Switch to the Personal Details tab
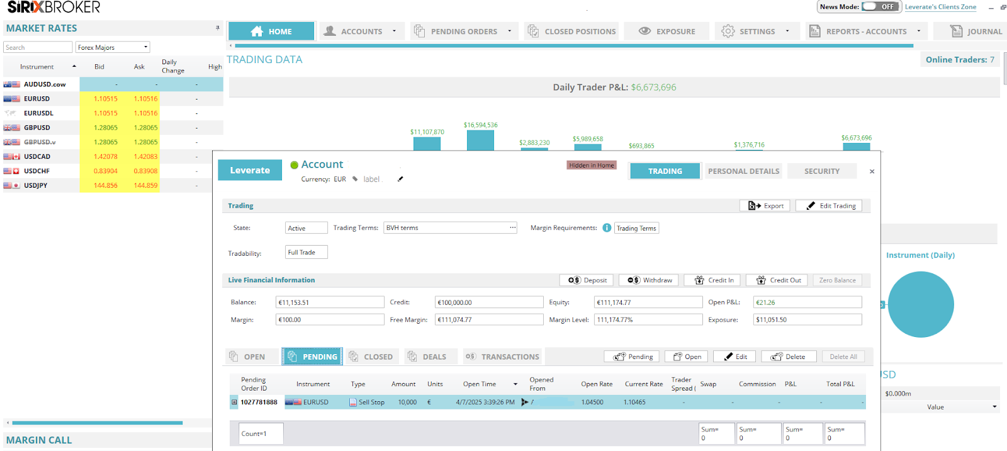 pyautogui.click(x=743, y=171)
